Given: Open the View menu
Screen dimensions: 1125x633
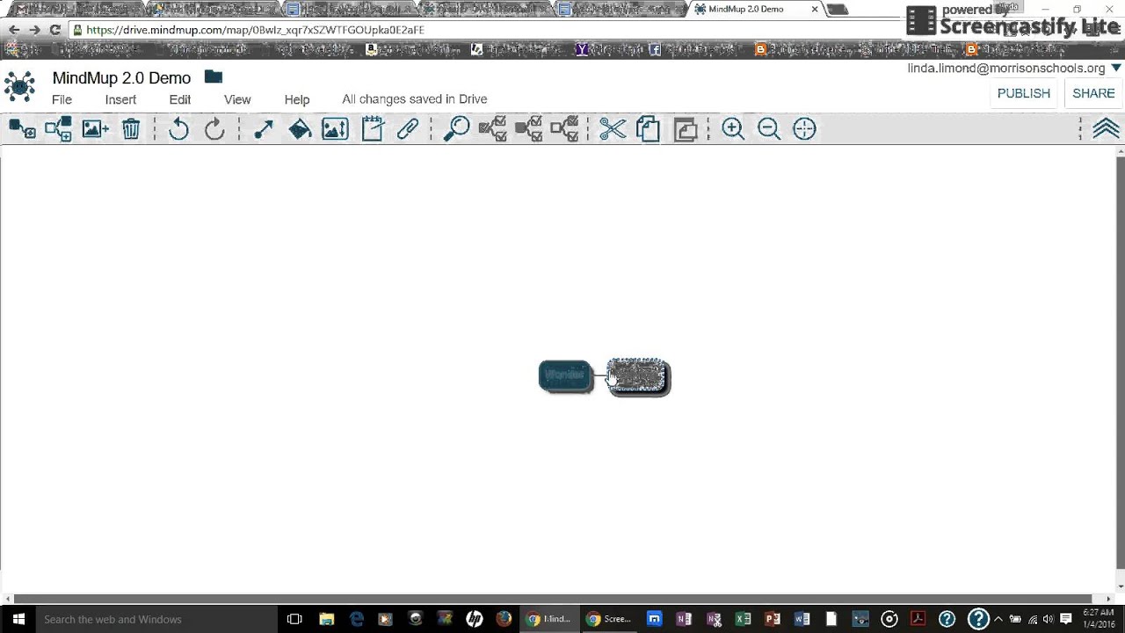Looking at the screenshot, I should [x=237, y=99].
